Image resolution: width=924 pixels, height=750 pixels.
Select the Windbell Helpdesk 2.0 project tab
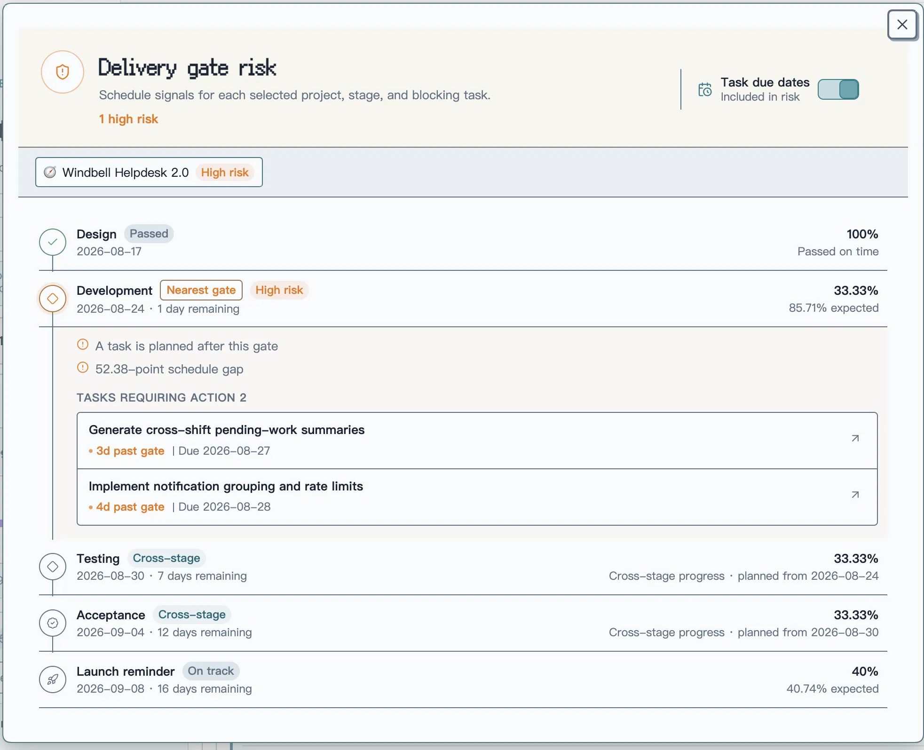click(x=149, y=172)
